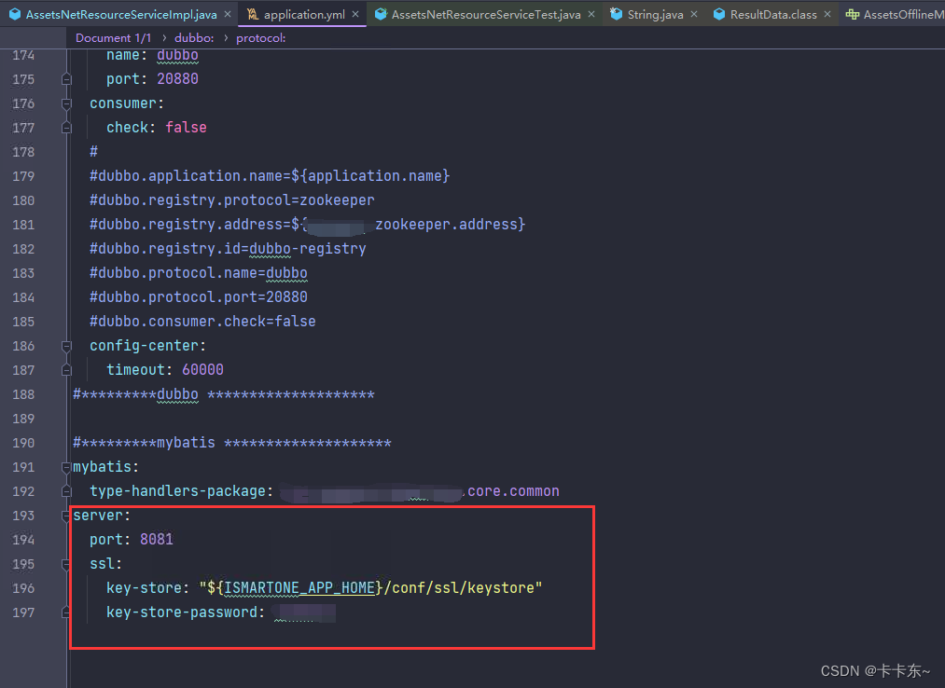Click fold end marker at line 197

pyautogui.click(x=66, y=612)
